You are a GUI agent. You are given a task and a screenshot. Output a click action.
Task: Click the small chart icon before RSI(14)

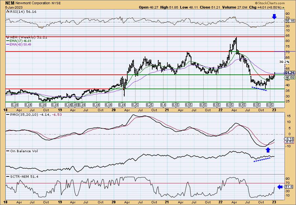[x=7, y=12]
